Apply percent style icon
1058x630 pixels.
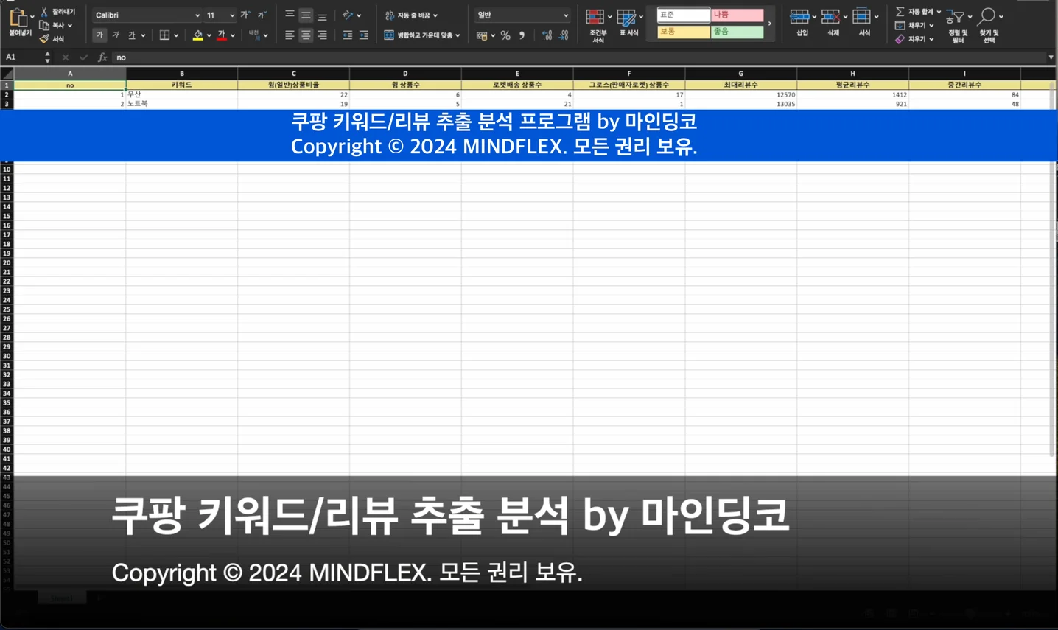(x=505, y=35)
